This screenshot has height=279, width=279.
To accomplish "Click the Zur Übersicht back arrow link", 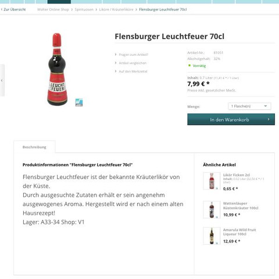I will pyautogui.click(x=13, y=9).
